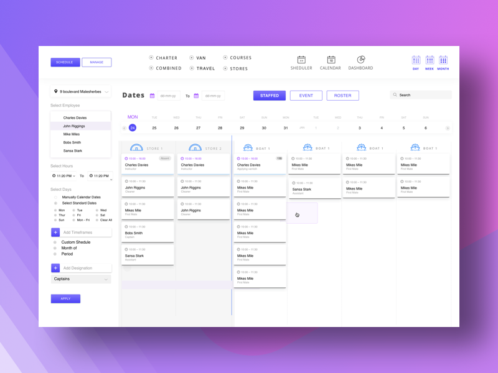Select the MONTH view icon
498x373 pixels.
click(443, 61)
